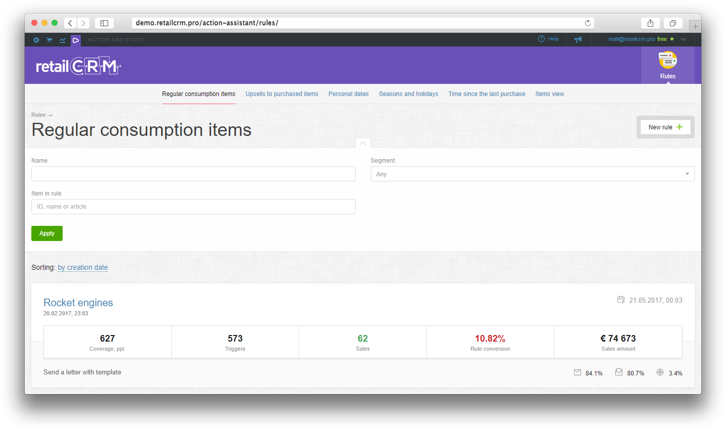726x430 pixels.
Task: Open Time since the last purchase tab
Action: pos(487,94)
